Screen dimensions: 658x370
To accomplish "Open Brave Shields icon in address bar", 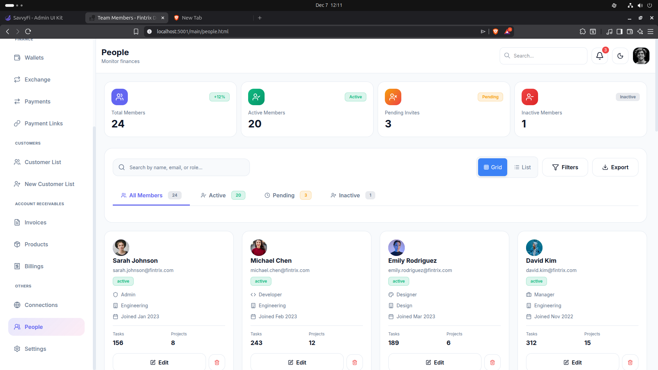I will [x=495, y=32].
